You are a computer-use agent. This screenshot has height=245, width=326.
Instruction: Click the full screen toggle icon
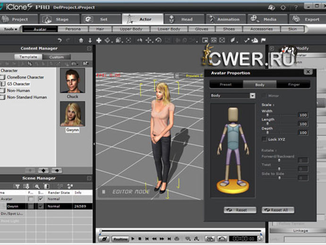222,40
